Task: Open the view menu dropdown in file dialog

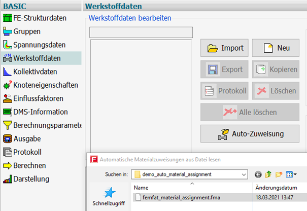Action: click(x=291, y=174)
